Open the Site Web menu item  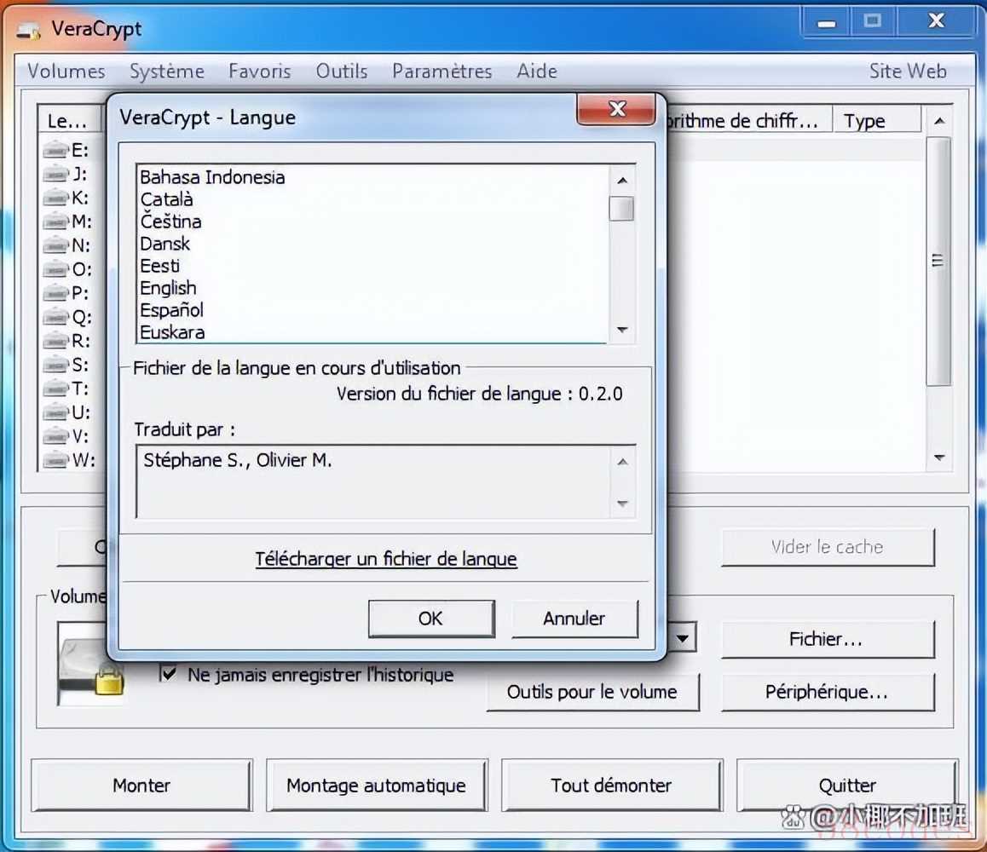coord(908,71)
